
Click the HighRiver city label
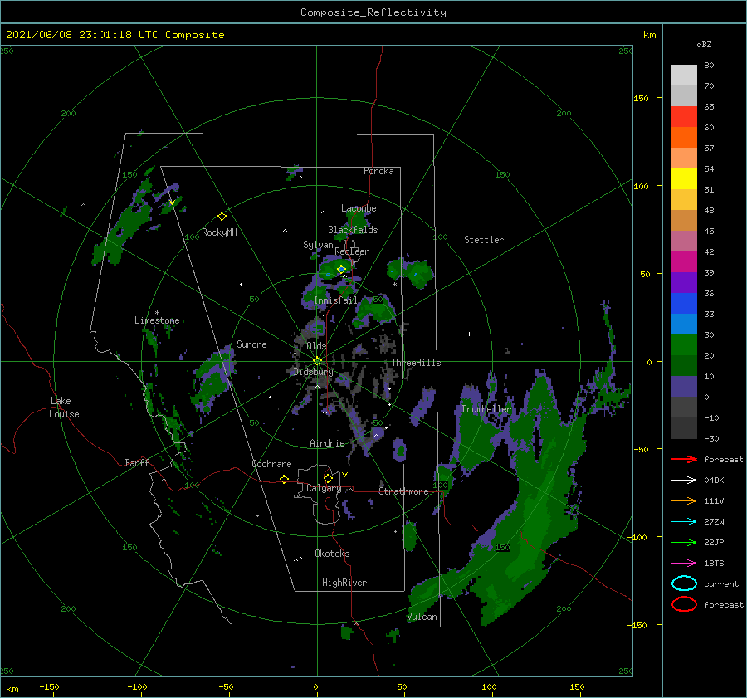coord(344,583)
